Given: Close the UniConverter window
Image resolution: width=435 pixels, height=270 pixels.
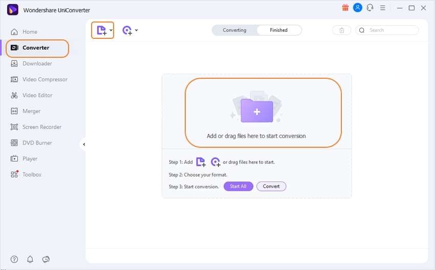Looking at the screenshot, I should 423,8.
